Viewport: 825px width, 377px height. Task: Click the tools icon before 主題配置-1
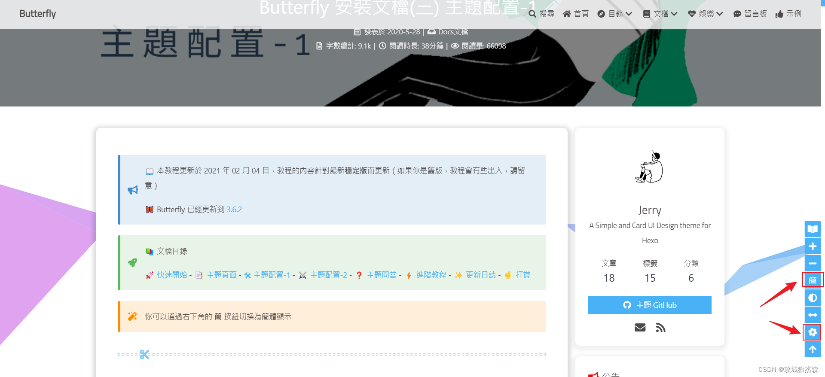(247, 276)
